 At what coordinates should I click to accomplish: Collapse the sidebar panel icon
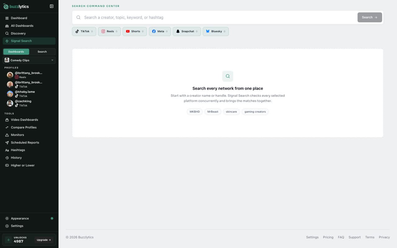coord(51,6)
